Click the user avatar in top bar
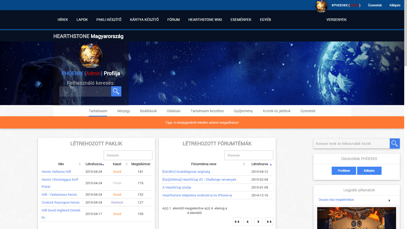Screen dimensions: 407x229 (322, 6)
